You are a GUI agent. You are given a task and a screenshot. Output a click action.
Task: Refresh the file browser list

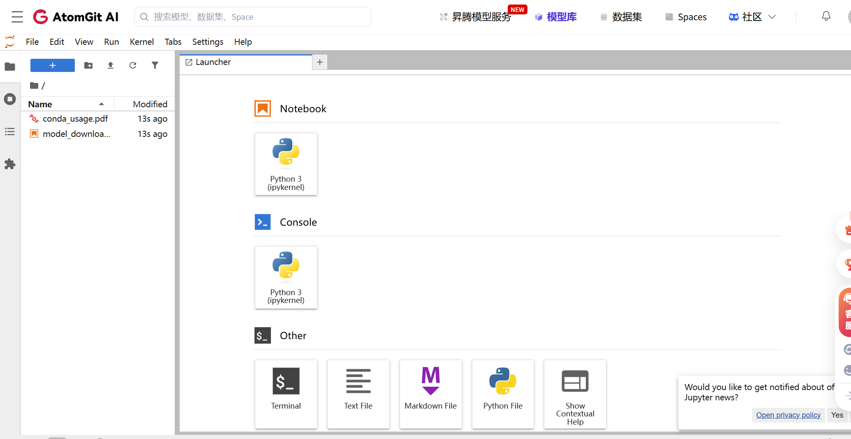pos(133,65)
